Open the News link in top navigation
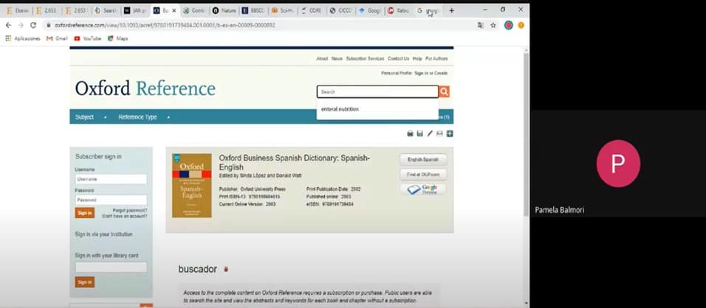The width and height of the screenshot is (706, 308). [x=337, y=59]
